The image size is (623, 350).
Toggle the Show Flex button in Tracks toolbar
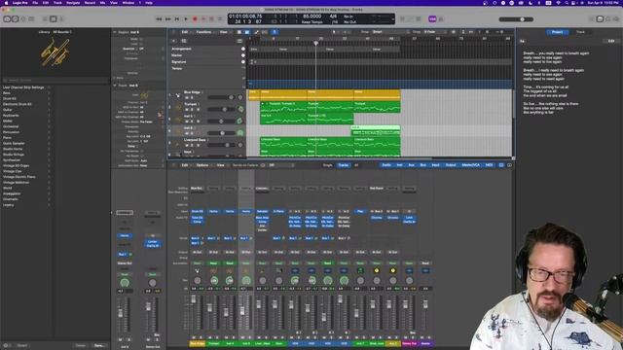click(264, 32)
